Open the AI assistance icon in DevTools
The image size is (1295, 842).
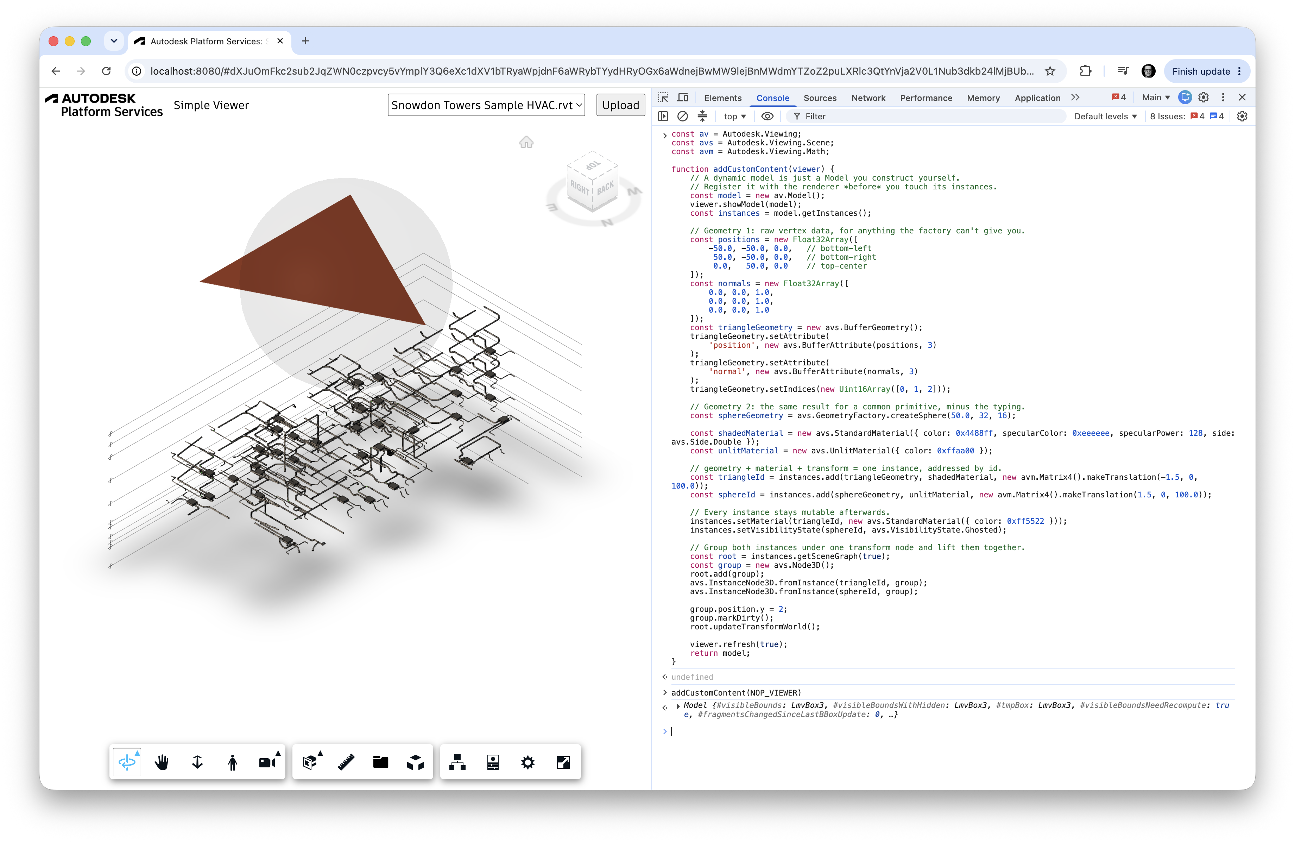click(x=1185, y=98)
